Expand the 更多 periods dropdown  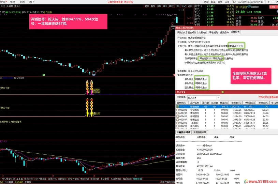click(x=17, y=6)
